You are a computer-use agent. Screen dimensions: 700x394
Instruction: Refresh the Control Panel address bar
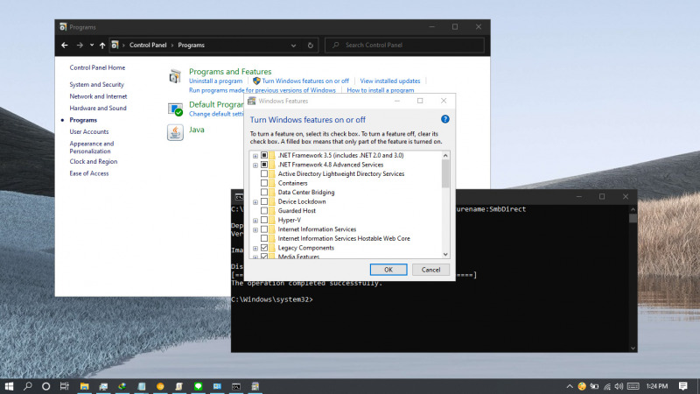(311, 46)
